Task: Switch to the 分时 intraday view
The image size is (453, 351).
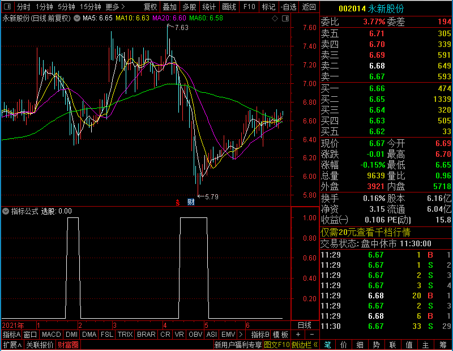Action: pyautogui.click(x=23, y=7)
